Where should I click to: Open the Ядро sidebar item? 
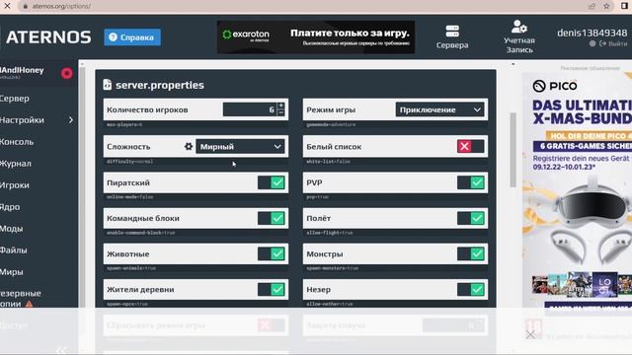click(x=10, y=207)
